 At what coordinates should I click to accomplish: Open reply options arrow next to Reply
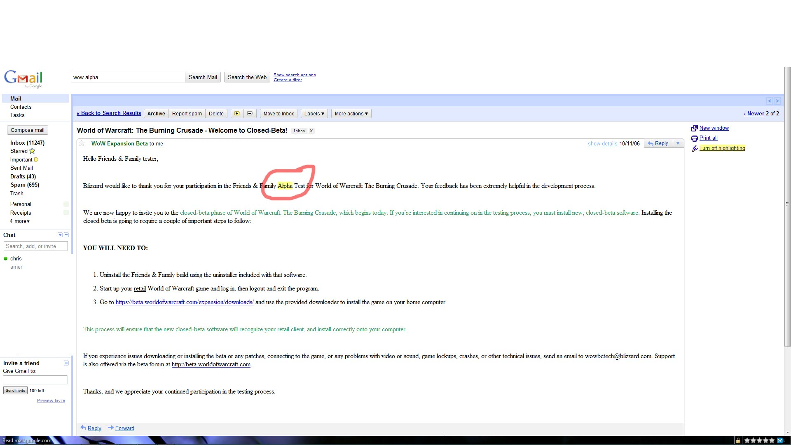pyautogui.click(x=678, y=143)
